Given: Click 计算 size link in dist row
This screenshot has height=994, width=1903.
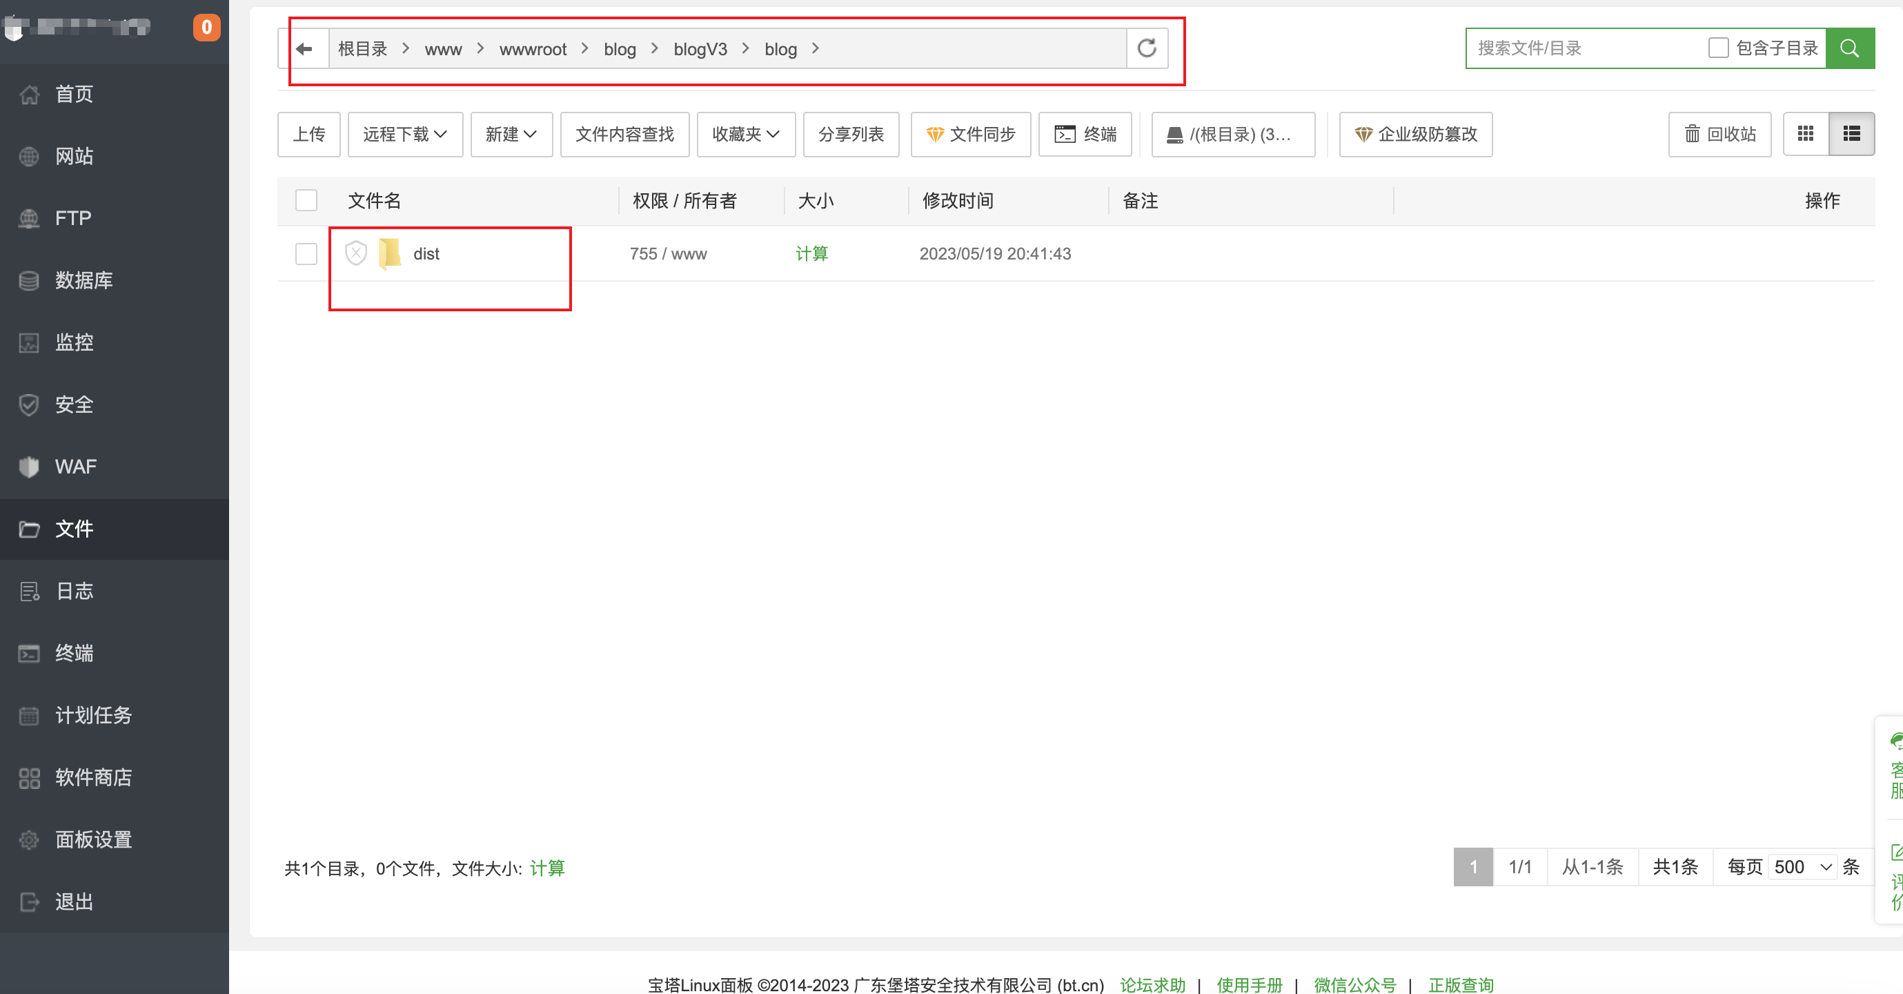Looking at the screenshot, I should (812, 254).
